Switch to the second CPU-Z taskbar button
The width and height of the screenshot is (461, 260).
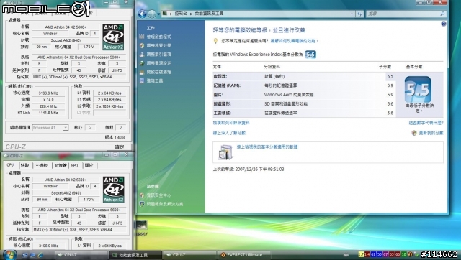(x=190, y=255)
